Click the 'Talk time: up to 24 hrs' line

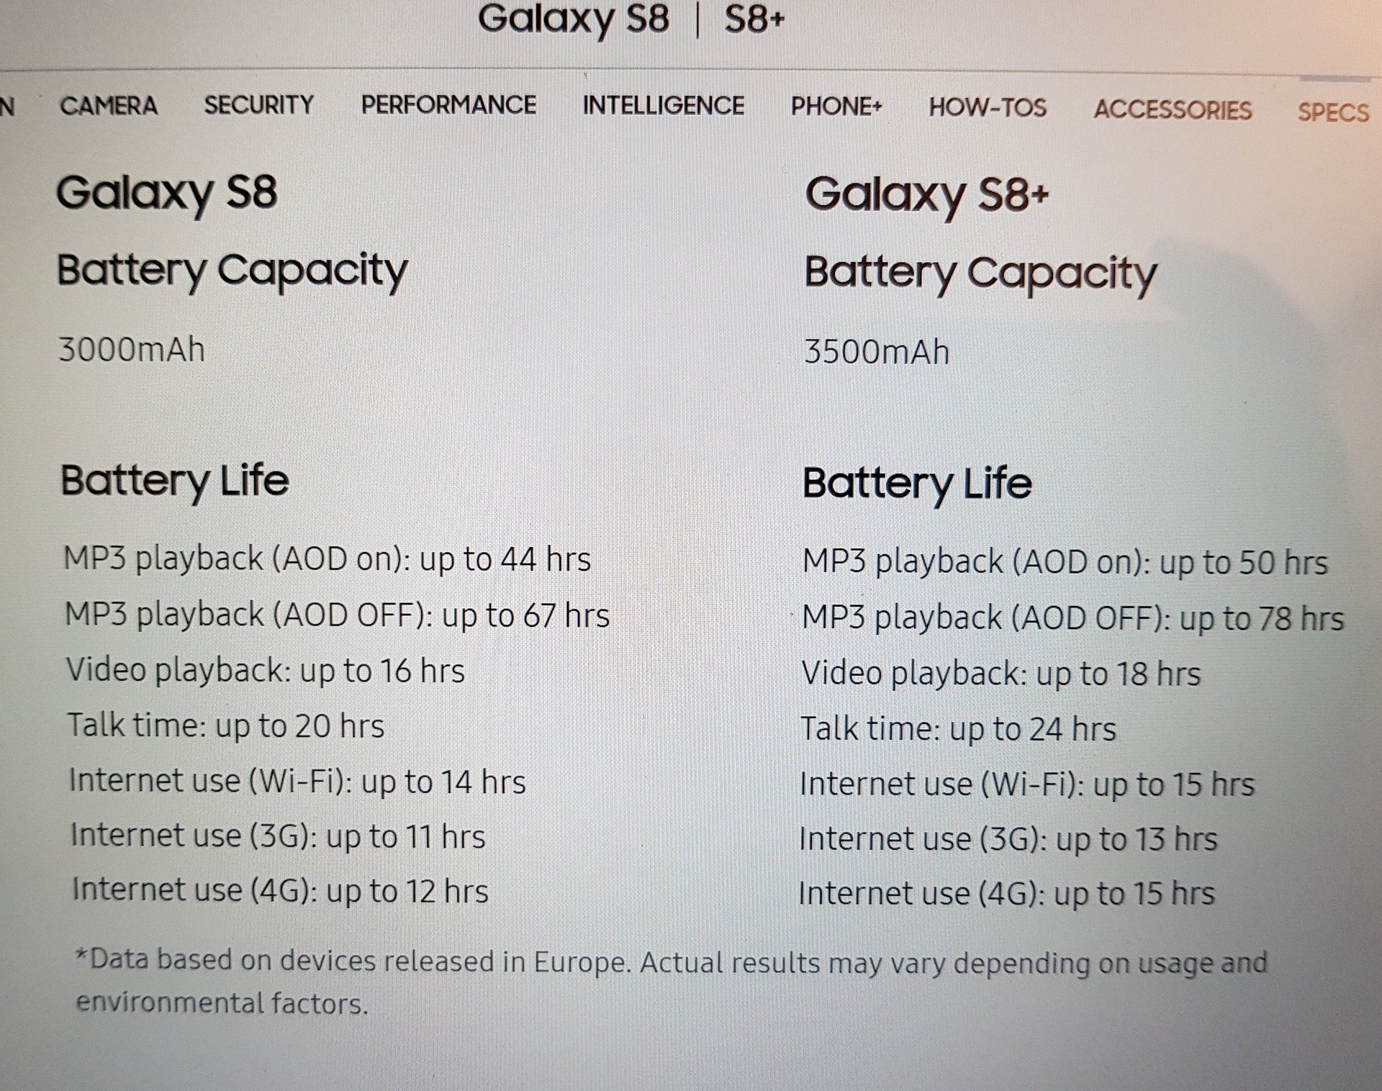(958, 729)
